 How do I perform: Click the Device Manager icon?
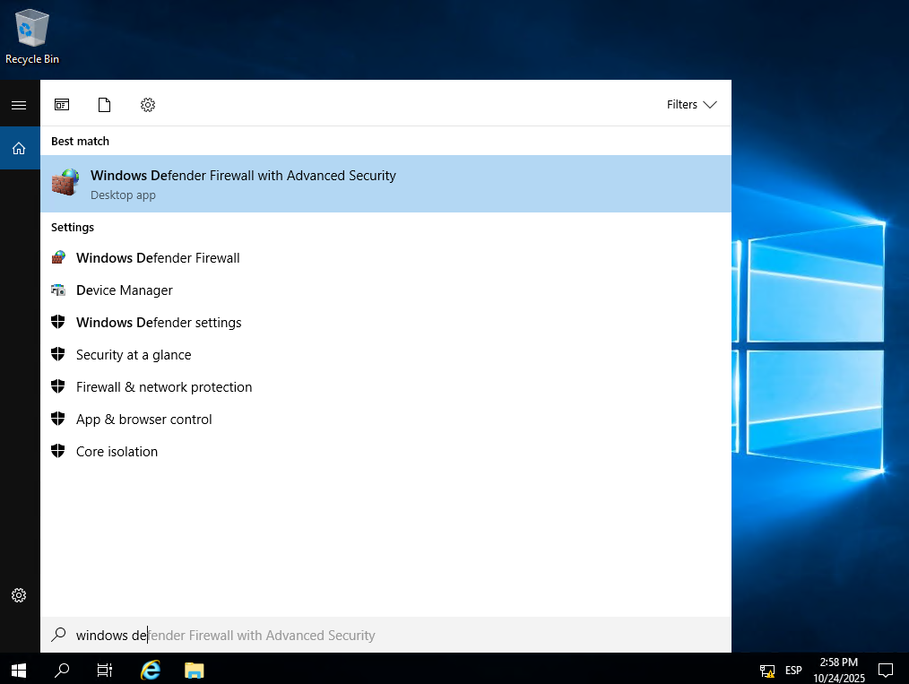(58, 290)
